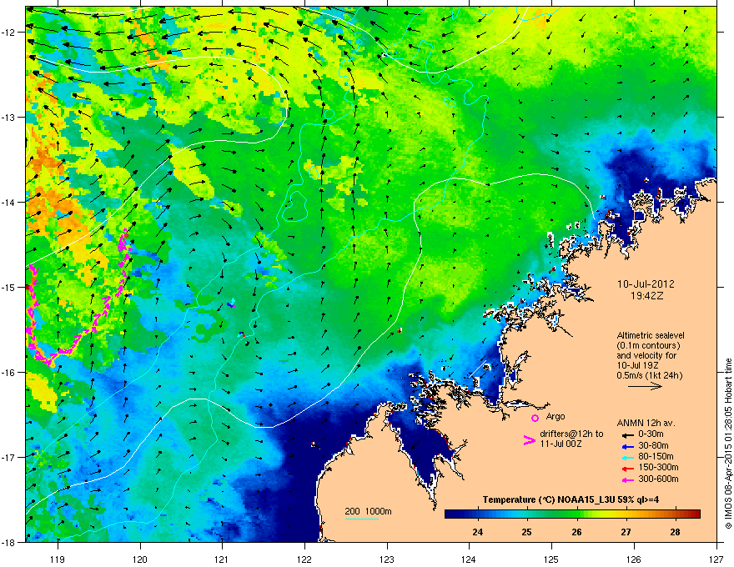The width and height of the screenshot is (734, 567).
Task: Click the IMOS copyright timestamp text
Action: [728, 444]
